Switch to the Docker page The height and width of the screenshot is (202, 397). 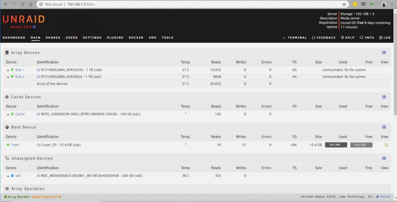136,37
